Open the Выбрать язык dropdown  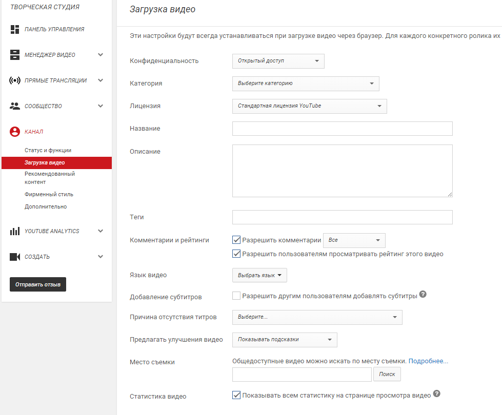pos(259,275)
